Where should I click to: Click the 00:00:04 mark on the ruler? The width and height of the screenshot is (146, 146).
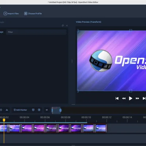24,118
